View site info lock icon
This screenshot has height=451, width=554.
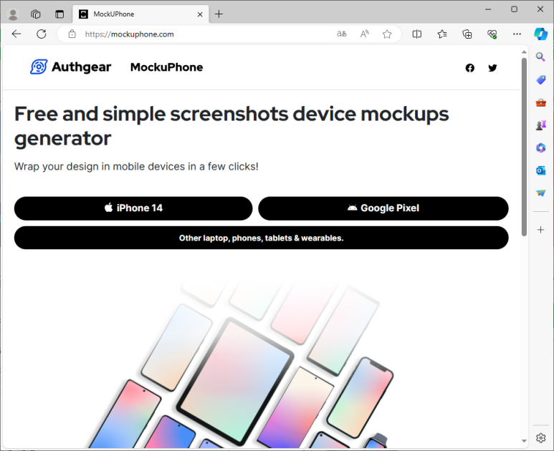point(72,34)
